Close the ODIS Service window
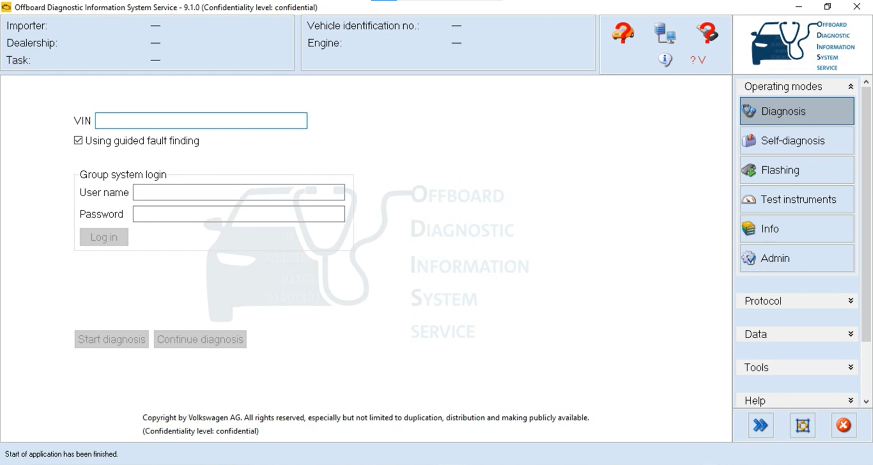The image size is (873, 465). pyautogui.click(x=857, y=7)
